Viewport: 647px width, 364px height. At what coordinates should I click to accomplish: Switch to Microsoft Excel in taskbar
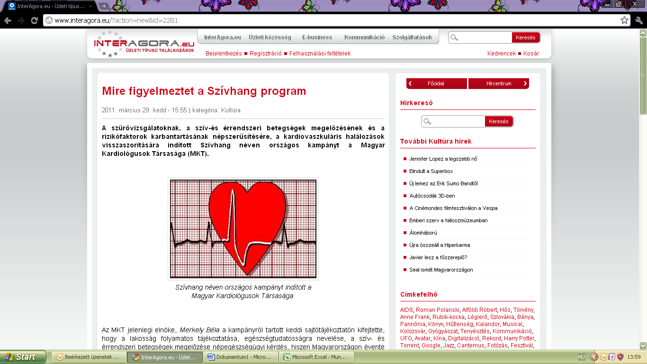coord(316,357)
